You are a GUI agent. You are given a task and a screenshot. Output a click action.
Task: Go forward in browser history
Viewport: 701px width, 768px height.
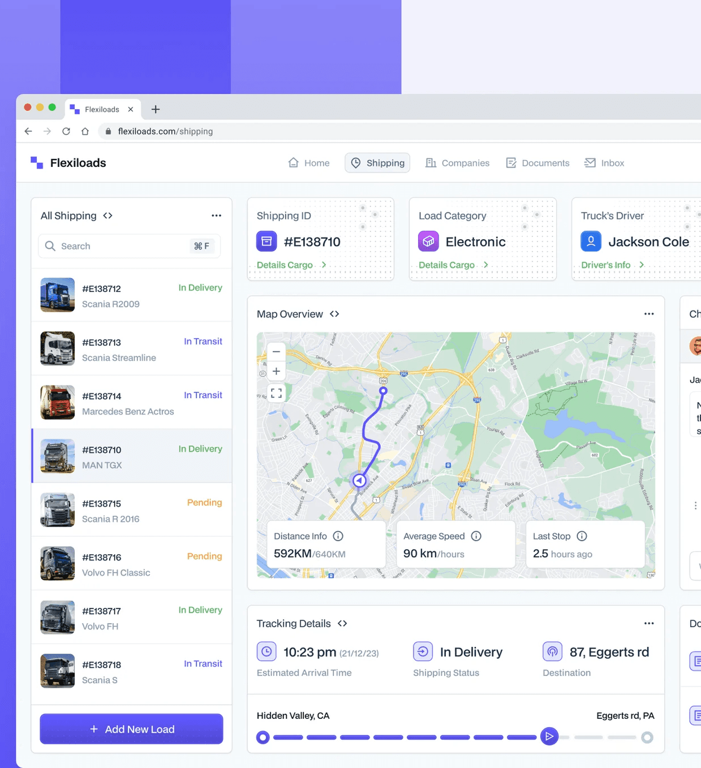pyautogui.click(x=47, y=131)
